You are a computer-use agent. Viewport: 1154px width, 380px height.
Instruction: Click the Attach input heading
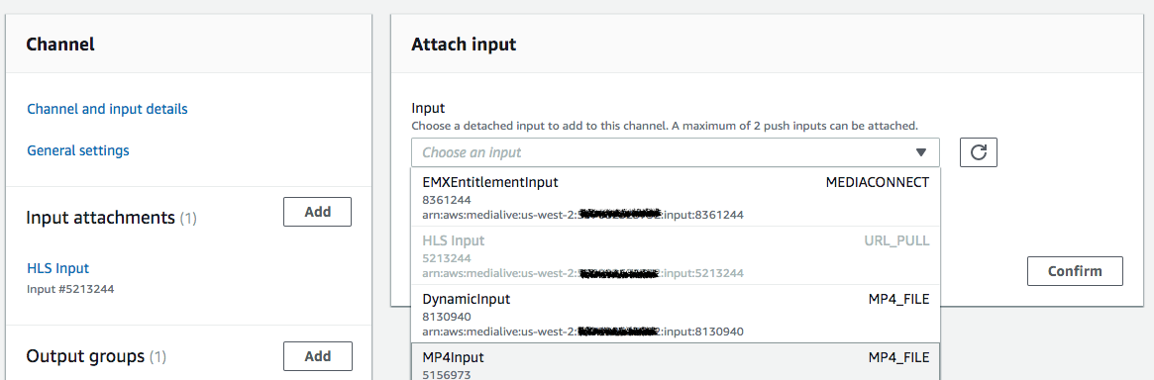point(464,45)
